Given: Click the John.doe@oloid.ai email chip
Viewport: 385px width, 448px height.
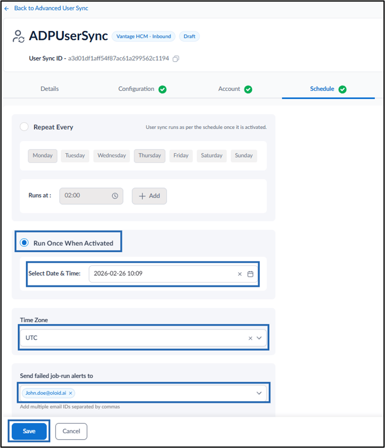Looking at the screenshot, I should [x=49, y=393].
